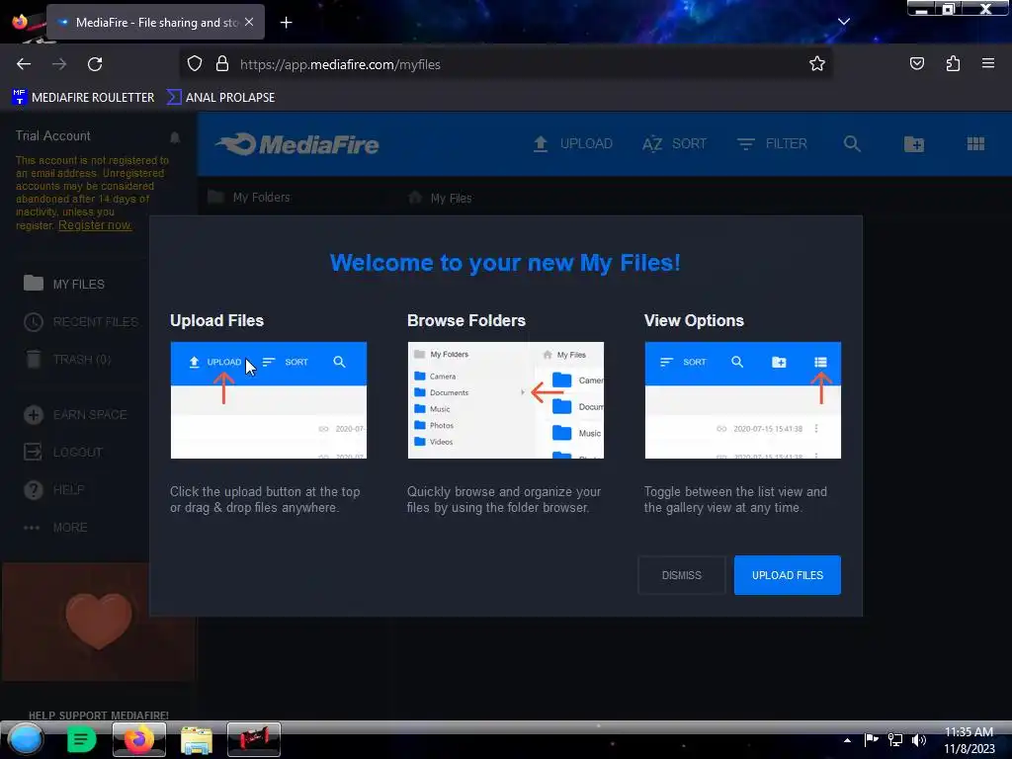Open TRASH (0) in the sidebar
The height and width of the screenshot is (759, 1012).
coord(68,359)
